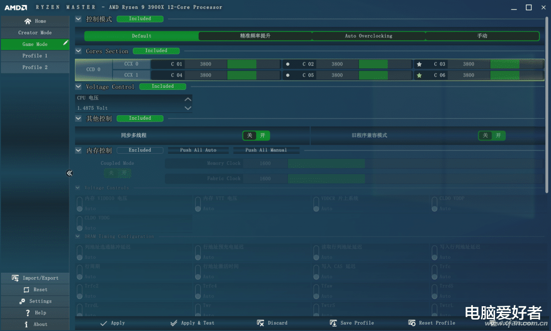Choose 手动 control mode
This screenshot has height=331, width=551.
coord(482,36)
